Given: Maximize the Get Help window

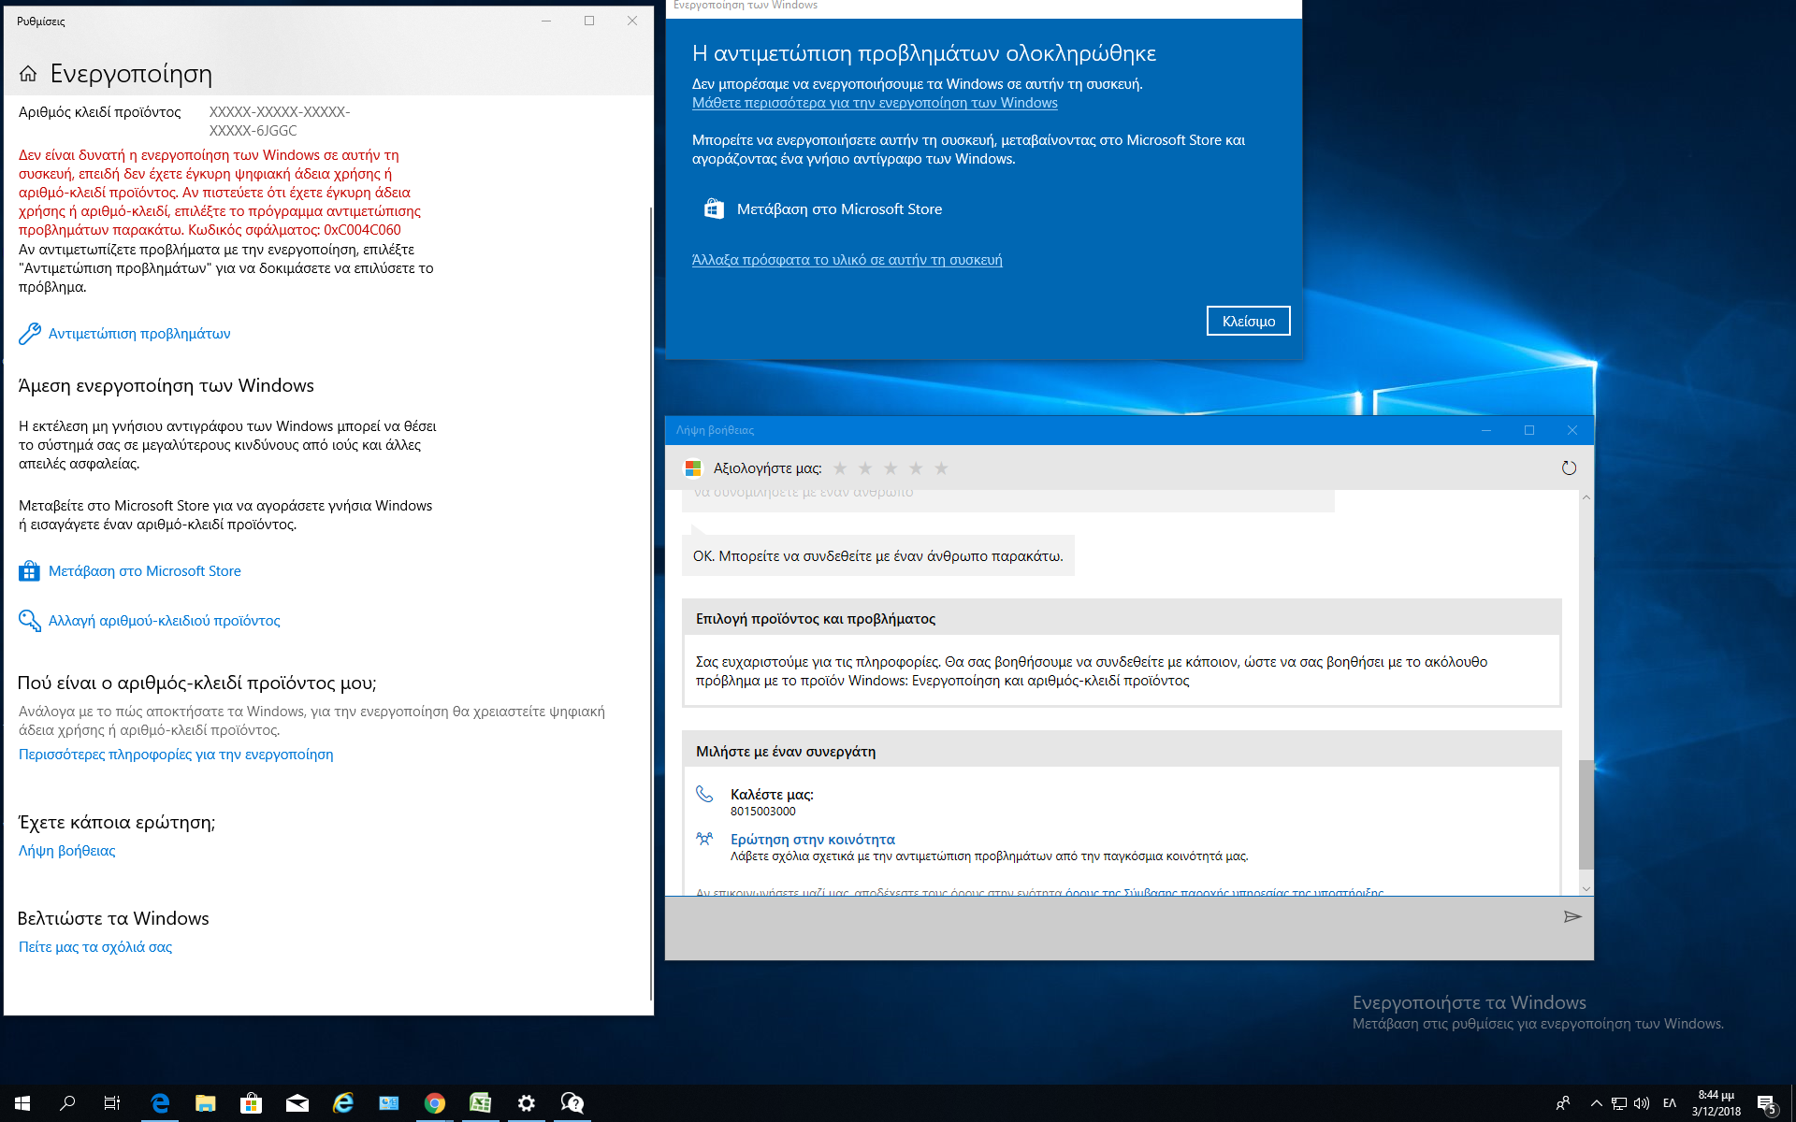Looking at the screenshot, I should (x=1529, y=430).
